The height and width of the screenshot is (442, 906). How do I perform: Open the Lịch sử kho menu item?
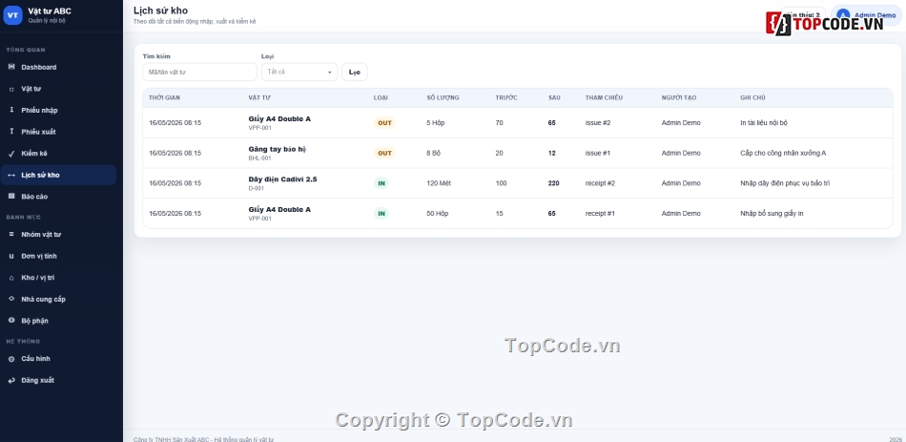coord(58,175)
